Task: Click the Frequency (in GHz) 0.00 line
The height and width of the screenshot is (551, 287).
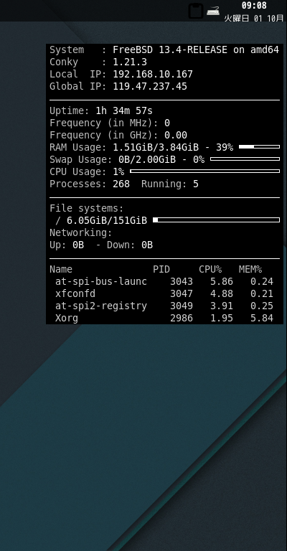Action: tap(118, 136)
